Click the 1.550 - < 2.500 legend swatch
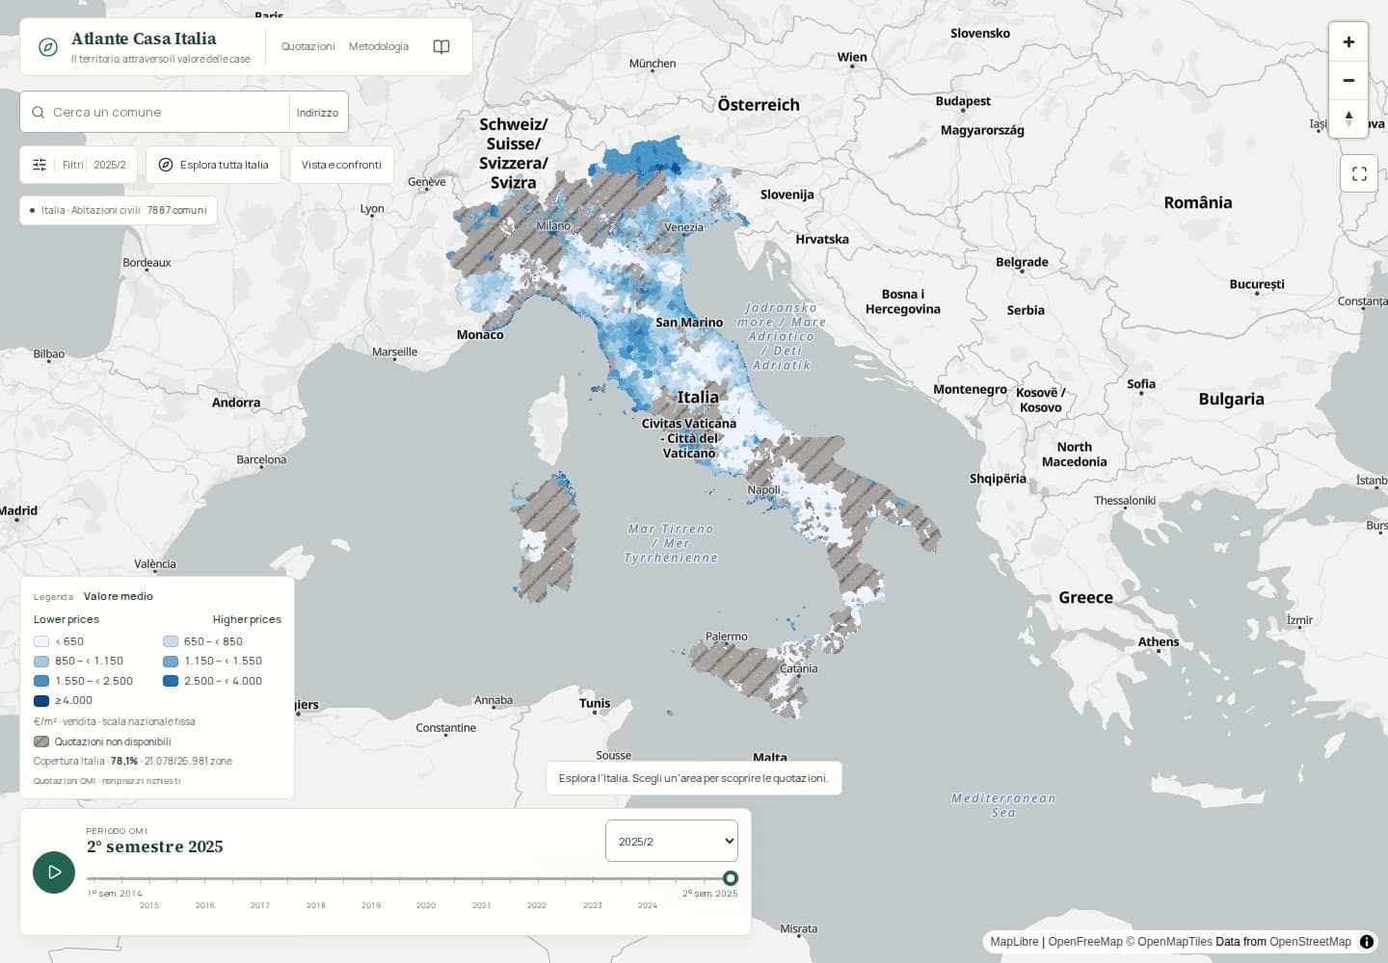This screenshot has width=1388, height=963. tap(41, 681)
